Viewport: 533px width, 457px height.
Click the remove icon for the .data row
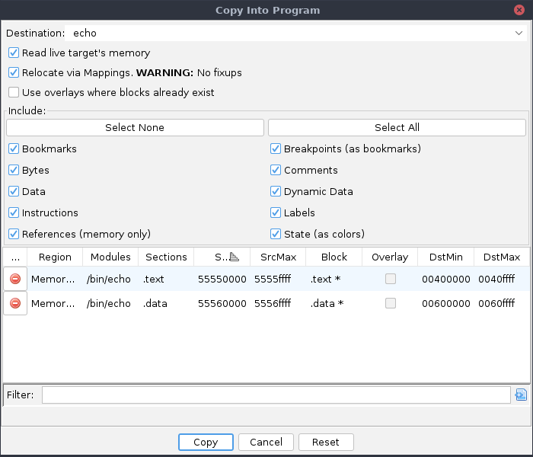(15, 304)
